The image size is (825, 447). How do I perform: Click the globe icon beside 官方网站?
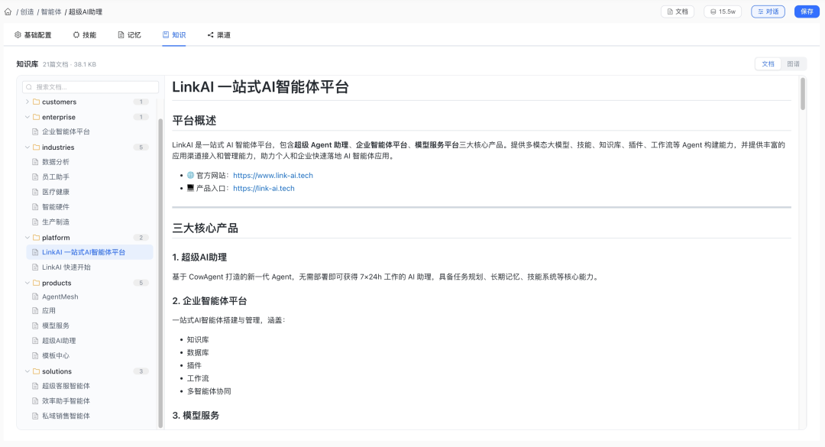190,175
